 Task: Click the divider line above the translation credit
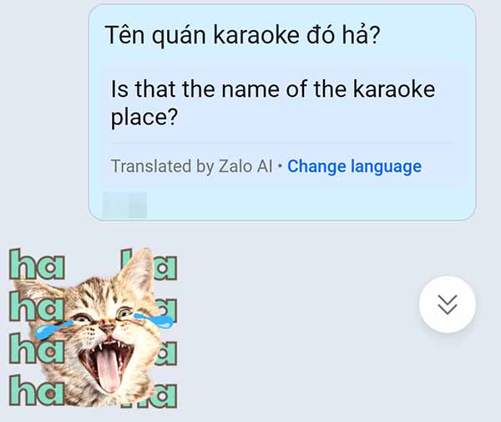coord(282,143)
